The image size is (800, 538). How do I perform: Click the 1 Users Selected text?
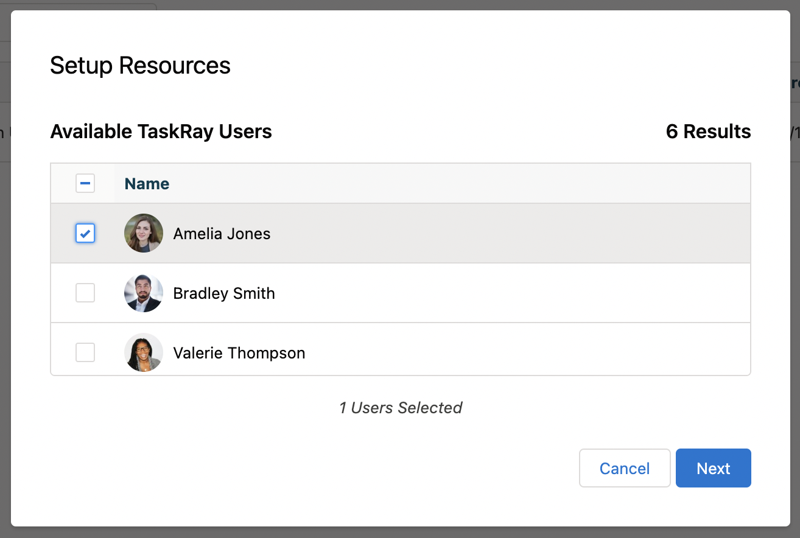point(401,408)
